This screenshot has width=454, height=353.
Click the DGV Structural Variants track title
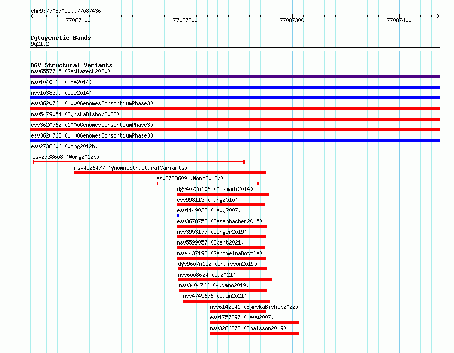[x=71, y=65]
